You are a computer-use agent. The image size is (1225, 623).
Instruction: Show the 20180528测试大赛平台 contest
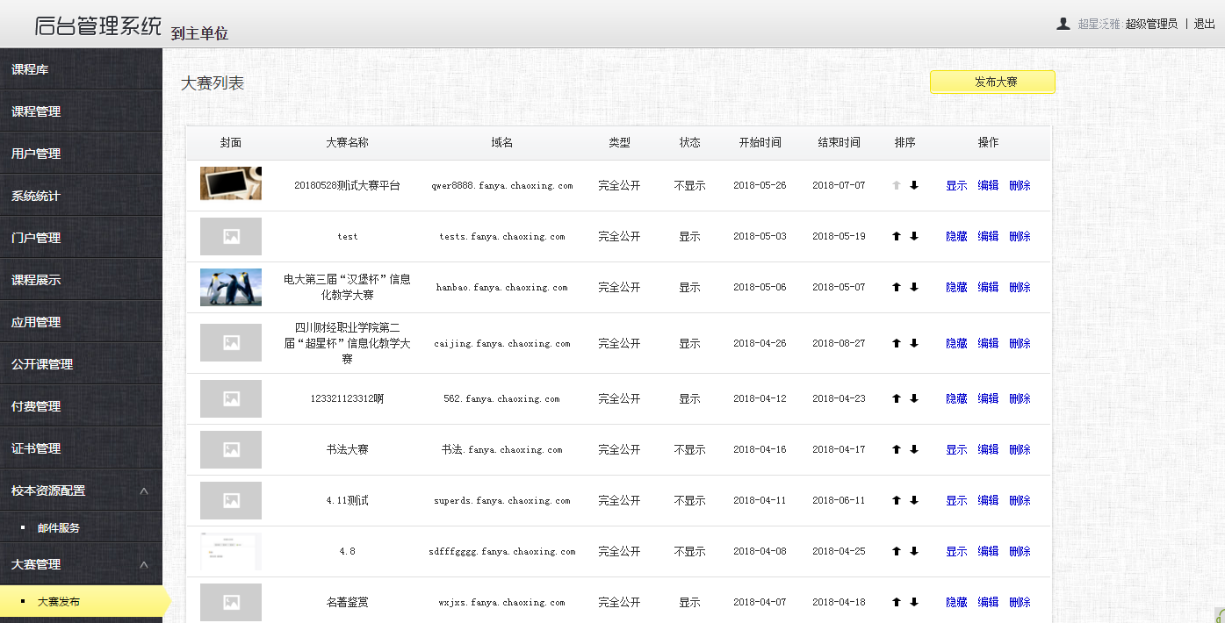click(955, 185)
